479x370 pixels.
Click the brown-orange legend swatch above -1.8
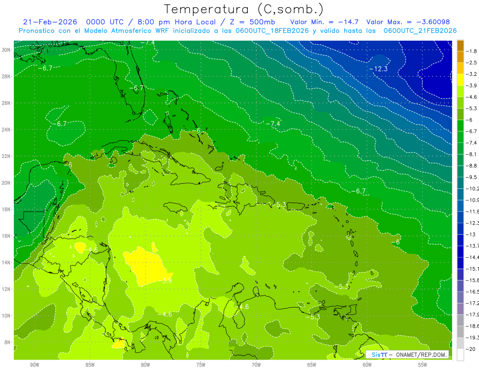[x=460, y=45]
